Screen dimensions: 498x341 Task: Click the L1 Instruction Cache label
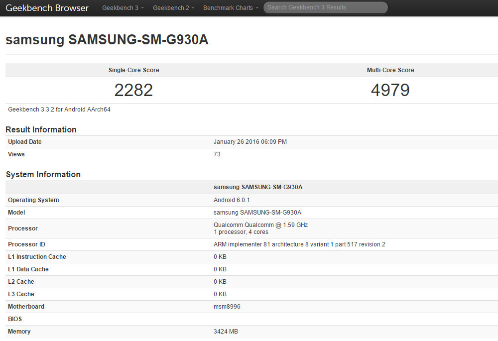(x=37, y=256)
